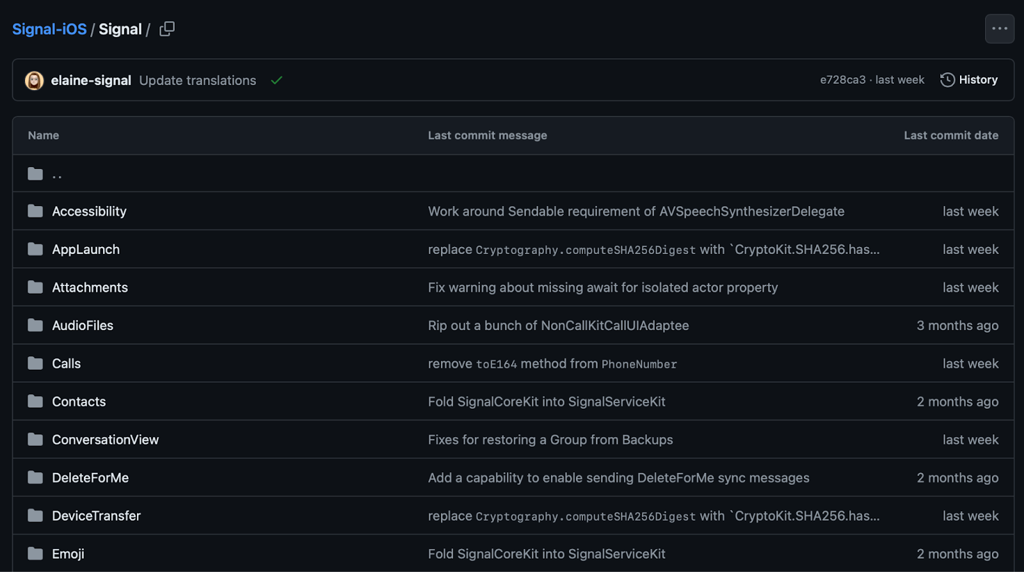1024x572 pixels.
Task: Open commit hash e728ca3
Action: [x=842, y=80]
